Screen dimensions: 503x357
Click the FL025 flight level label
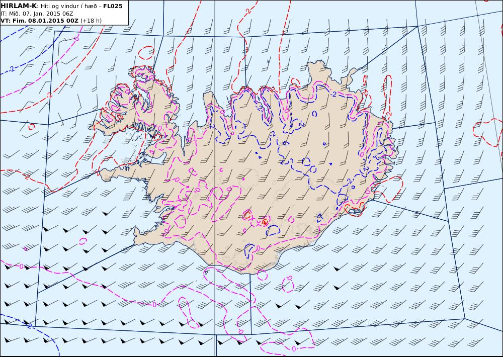113,6
